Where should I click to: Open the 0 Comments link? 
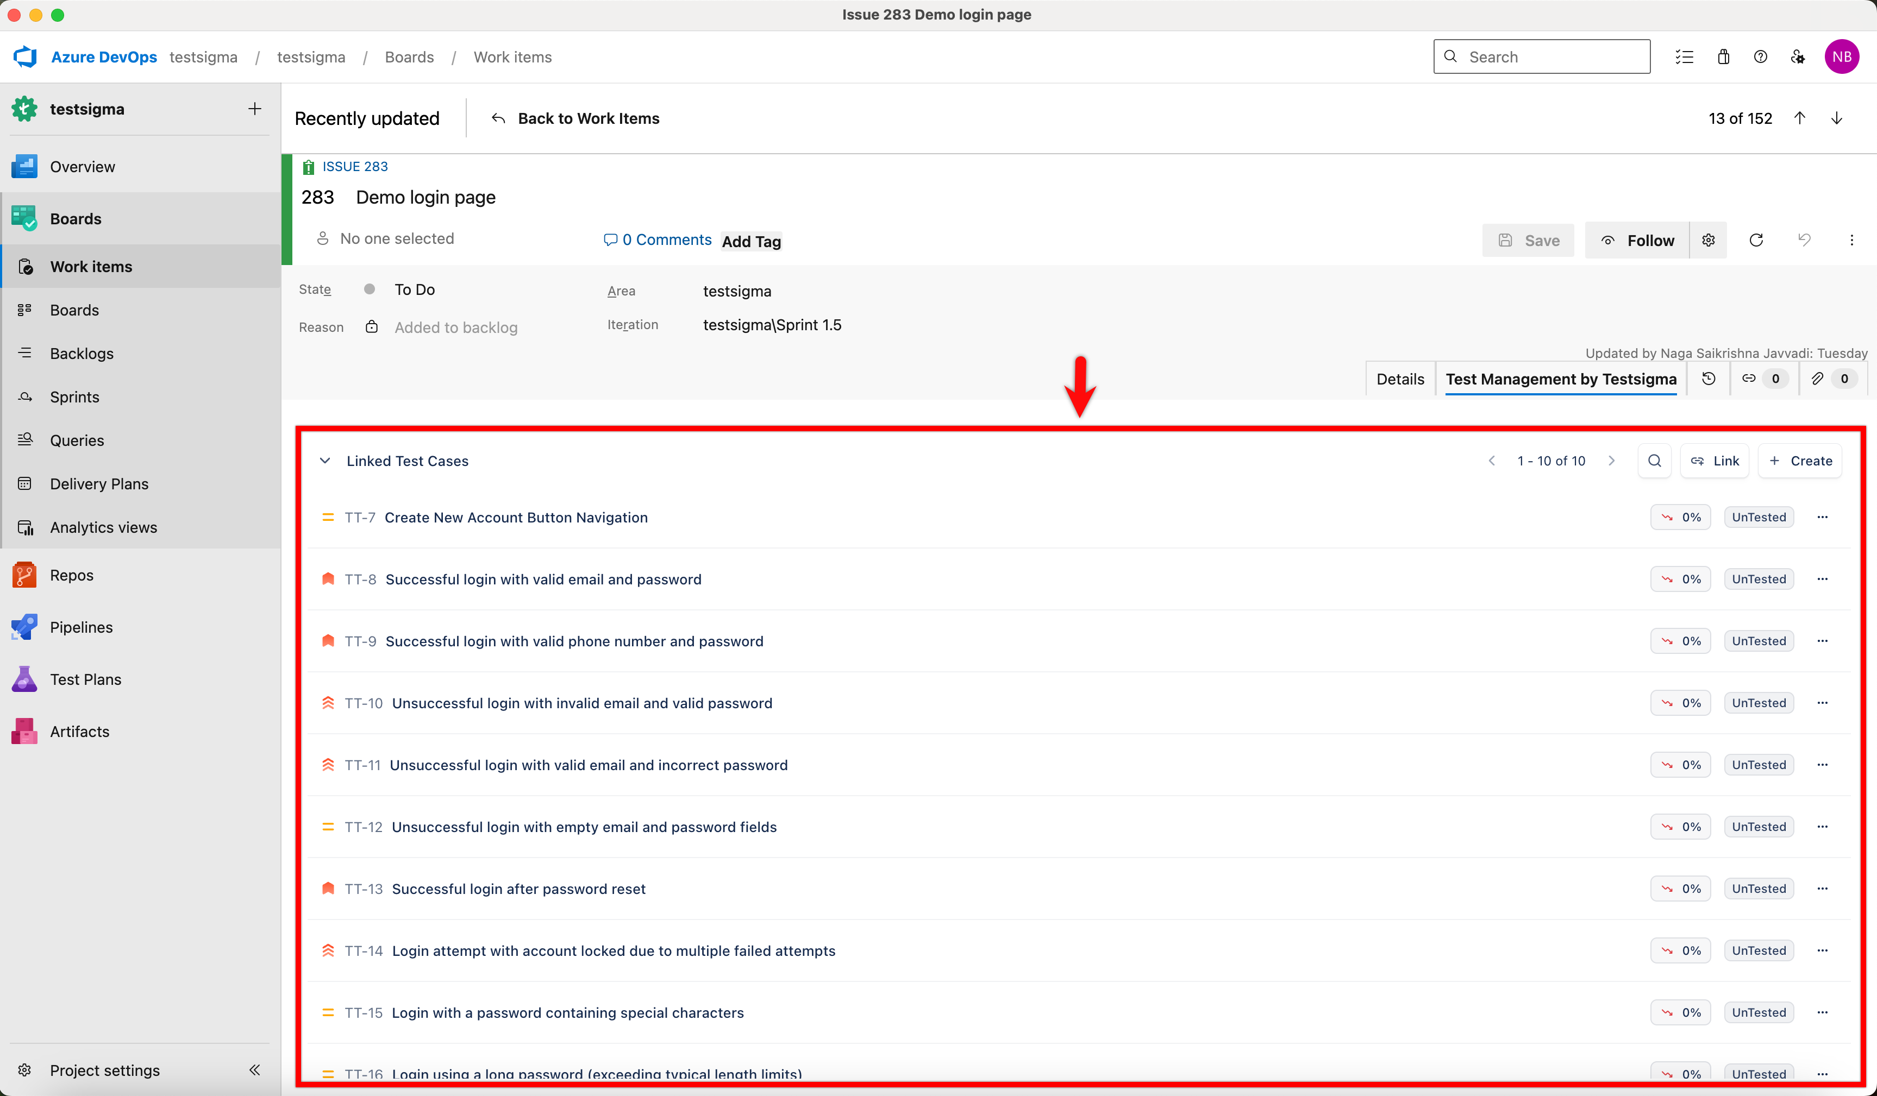(x=658, y=240)
